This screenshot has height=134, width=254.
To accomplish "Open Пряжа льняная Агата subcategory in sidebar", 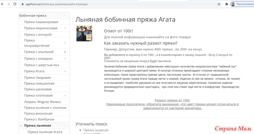I will [45, 132].
